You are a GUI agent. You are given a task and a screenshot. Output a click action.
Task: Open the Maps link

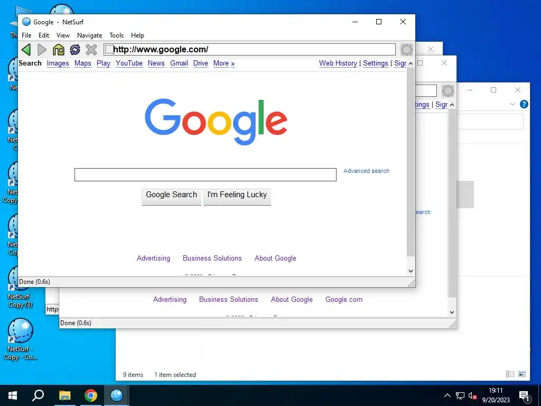pos(83,63)
